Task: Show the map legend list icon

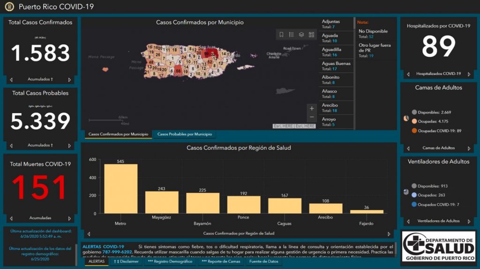Action: (291, 35)
